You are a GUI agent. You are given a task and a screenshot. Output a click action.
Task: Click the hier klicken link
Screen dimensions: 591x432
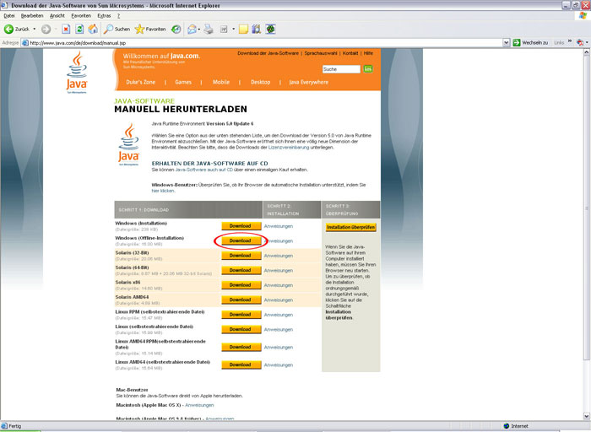pyautogui.click(x=163, y=191)
